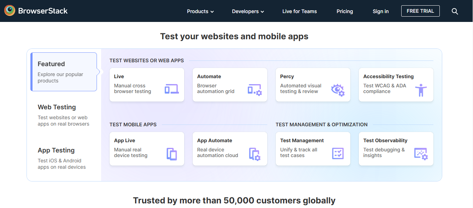Select the App Live device testing icon

(x=172, y=154)
